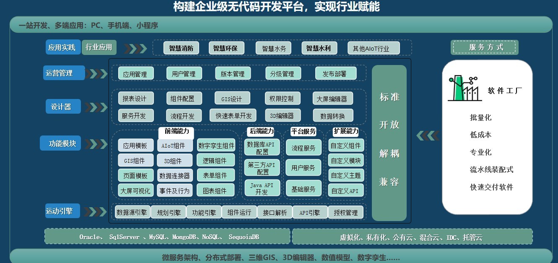Choose the 智慧水务 industry box
Viewport: 558px width, 263px height.
pyautogui.click(x=273, y=48)
